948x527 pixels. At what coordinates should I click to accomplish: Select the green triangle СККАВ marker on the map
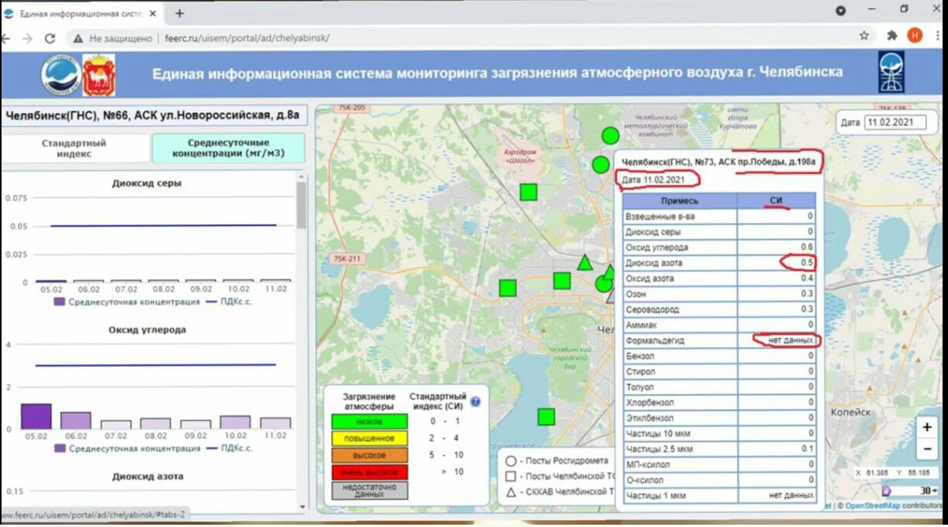[x=584, y=263]
